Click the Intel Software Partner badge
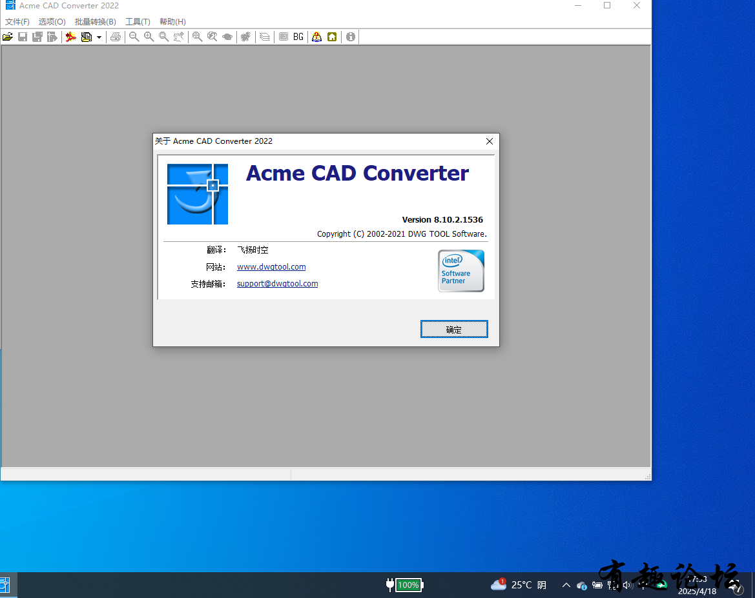 (x=460, y=271)
